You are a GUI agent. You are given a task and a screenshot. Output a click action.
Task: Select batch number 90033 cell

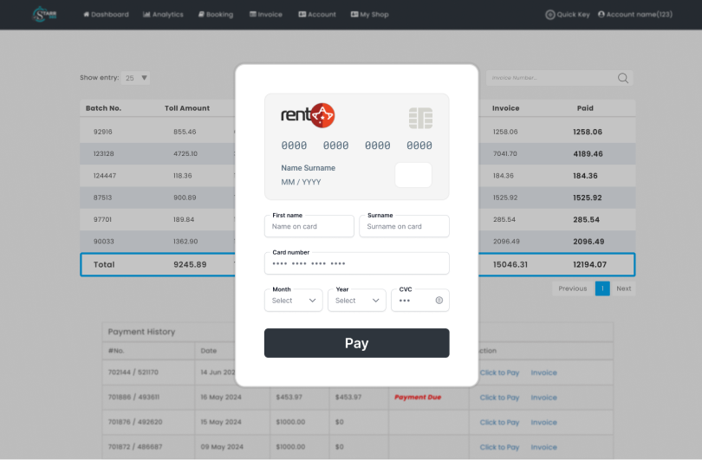coord(104,242)
